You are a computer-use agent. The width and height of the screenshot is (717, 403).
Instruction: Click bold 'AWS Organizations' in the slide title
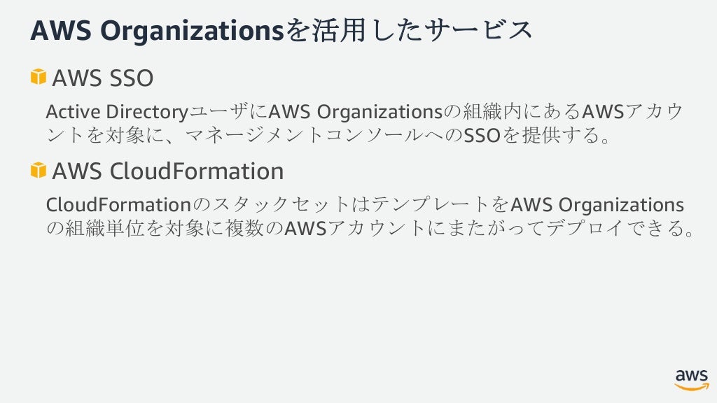coord(154,30)
